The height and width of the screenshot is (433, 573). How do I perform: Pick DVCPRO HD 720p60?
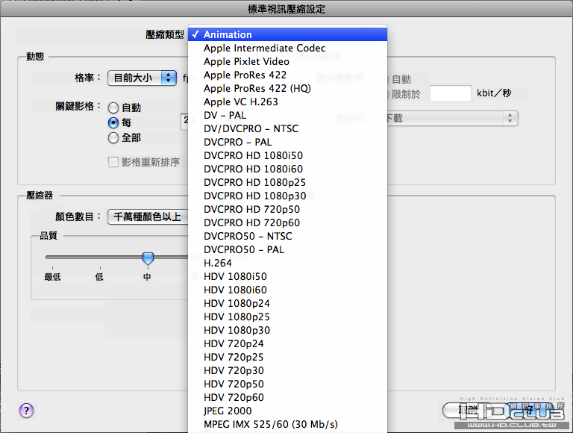click(x=287, y=222)
